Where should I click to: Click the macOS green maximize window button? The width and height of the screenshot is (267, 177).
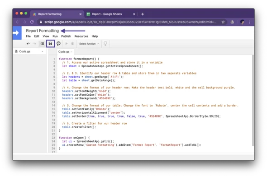coord(26,13)
